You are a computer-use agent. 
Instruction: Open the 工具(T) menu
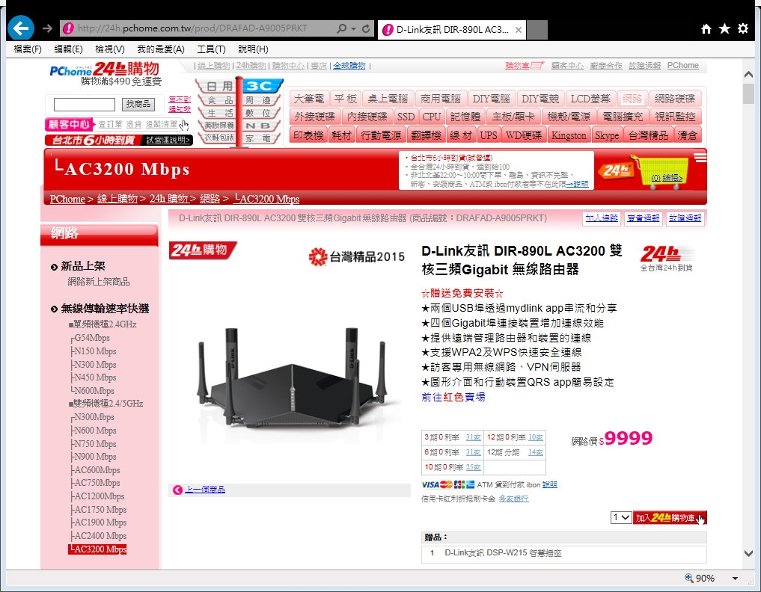click(211, 49)
